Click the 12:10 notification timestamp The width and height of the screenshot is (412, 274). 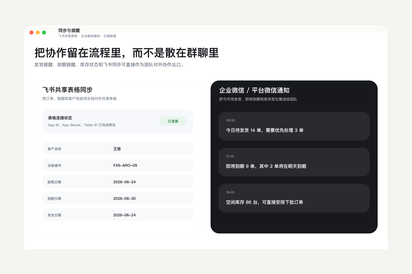(230, 156)
